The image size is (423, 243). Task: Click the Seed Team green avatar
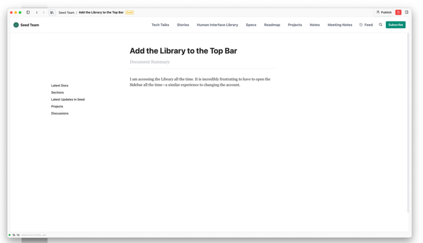[16, 25]
